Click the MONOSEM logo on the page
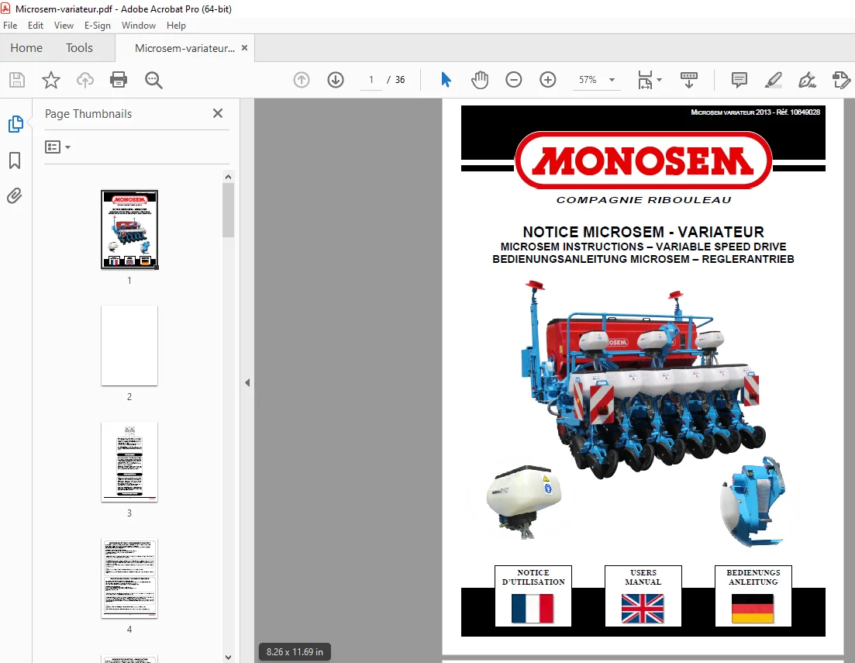Image resolution: width=855 pixels, height=663 pixels. (643, 160)
